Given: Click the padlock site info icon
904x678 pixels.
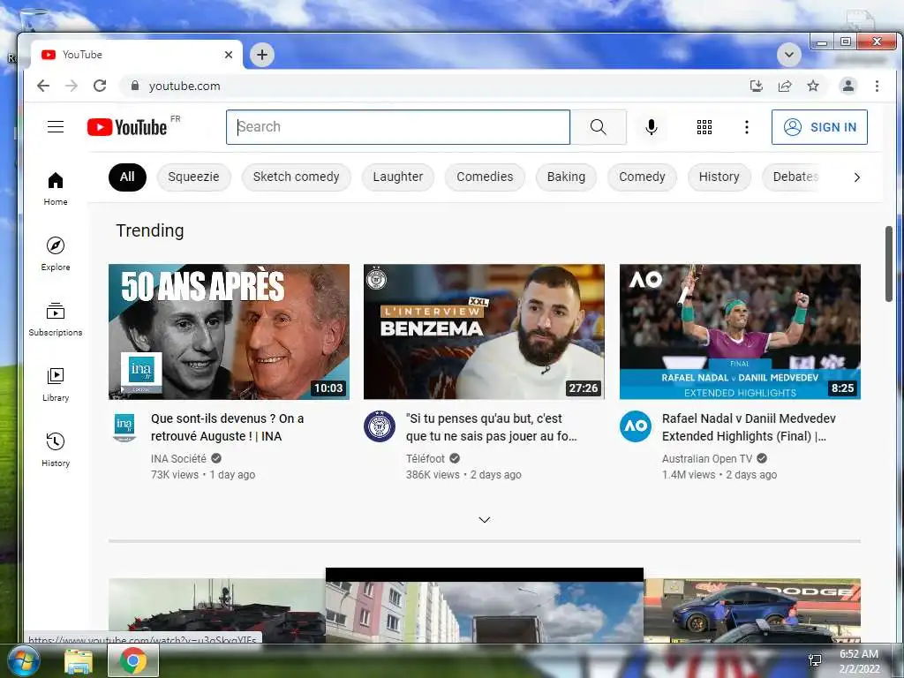Looking at the screenshot, I should tap(135, 86).
